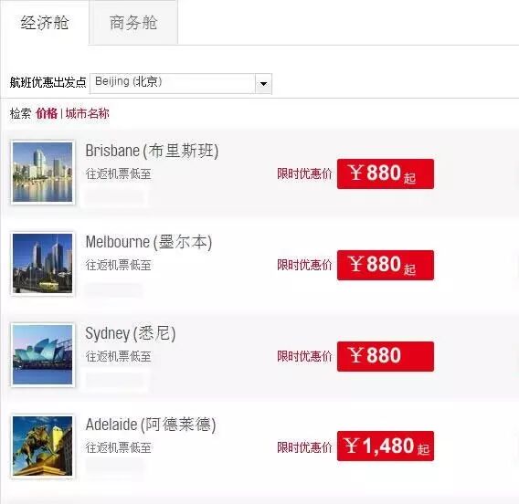Expand the departure city dropdown arrow
Image resolution: width=519 pixels, height=504 pixels.
263,84
